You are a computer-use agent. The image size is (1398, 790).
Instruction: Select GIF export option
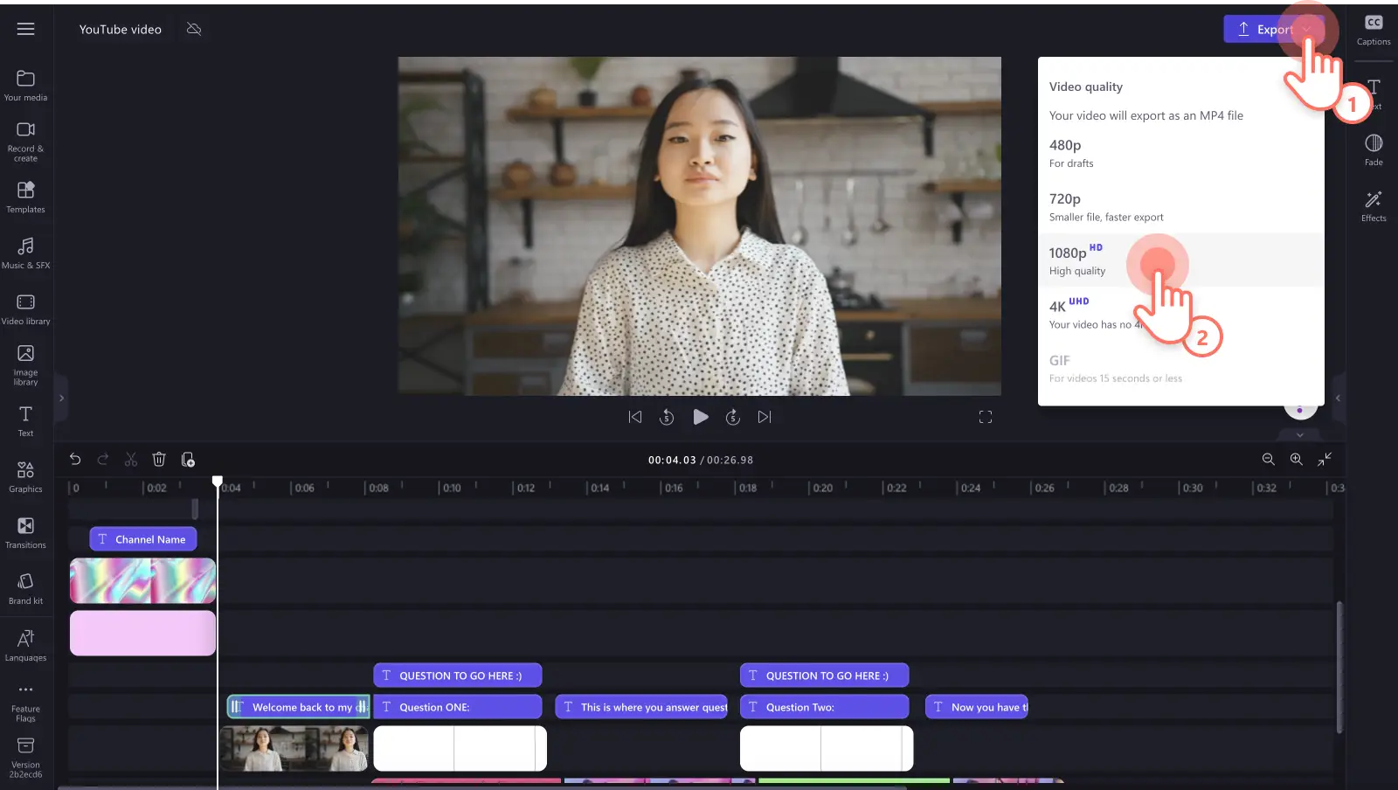[1180, 368]
